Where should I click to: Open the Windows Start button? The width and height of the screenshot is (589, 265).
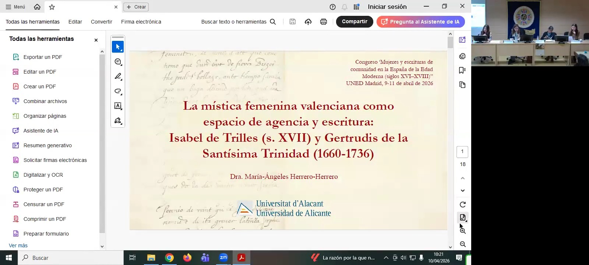tap(9, 258)
